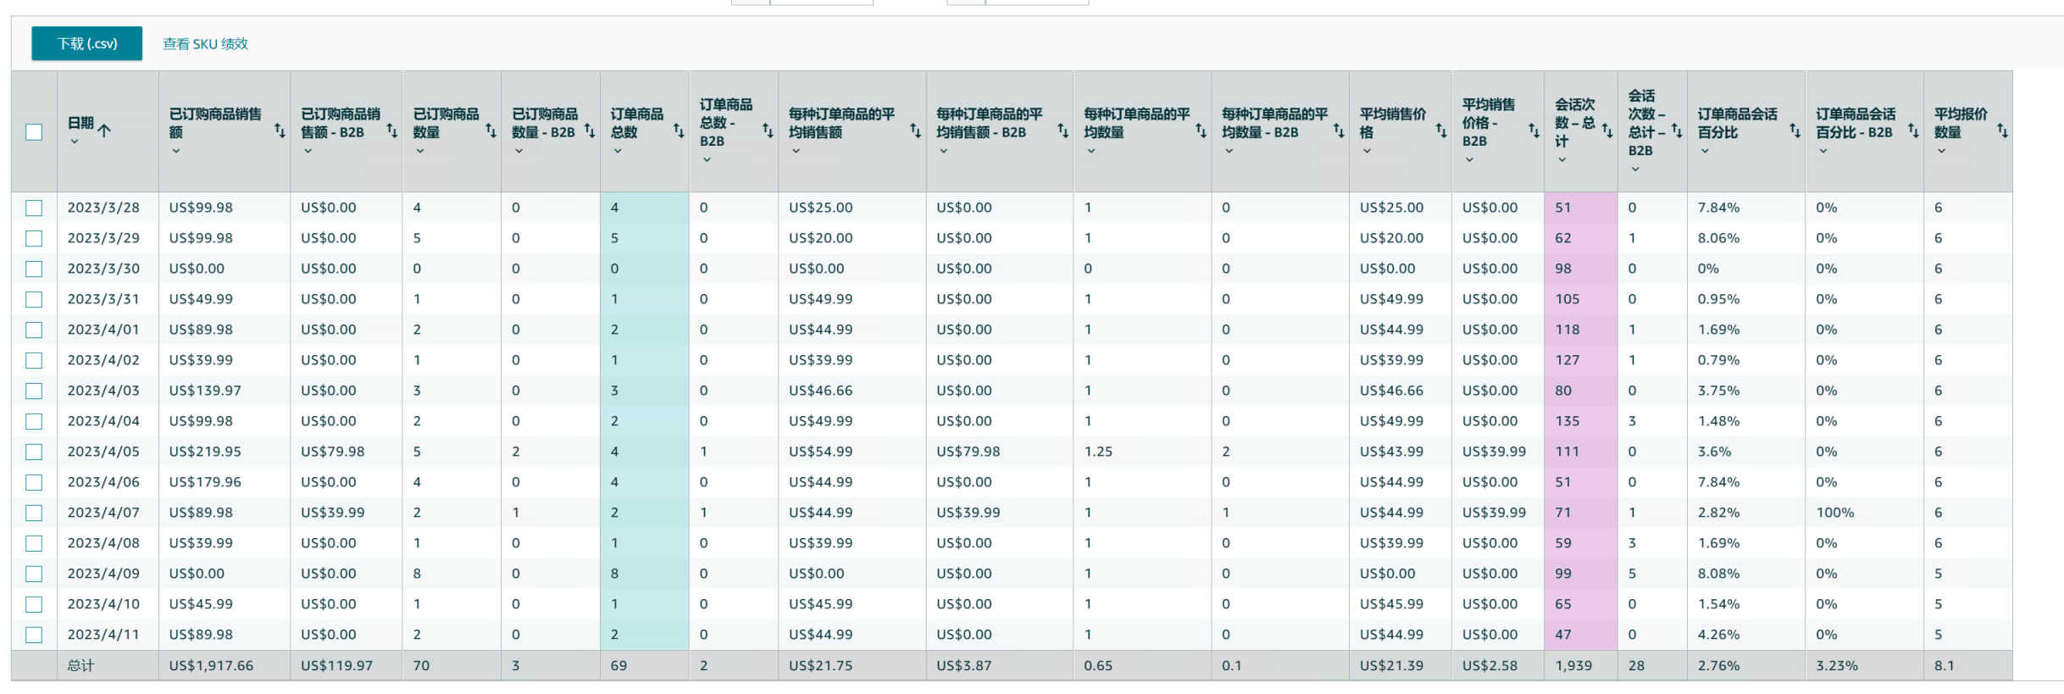Click the sales value US$139.97
This screenshot has height=694, width=2064.
click(205, 391)
